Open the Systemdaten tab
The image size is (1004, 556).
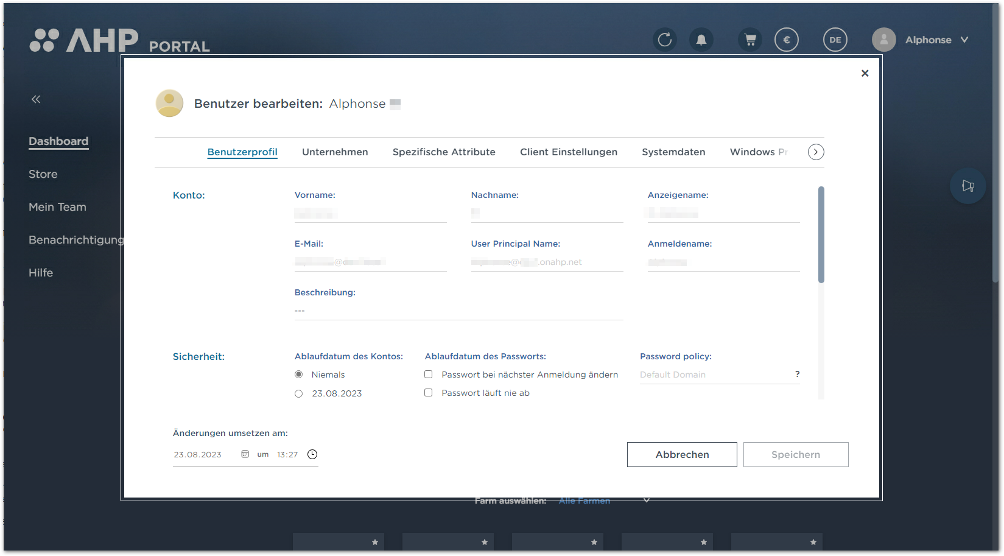click(x=673, y=152)
